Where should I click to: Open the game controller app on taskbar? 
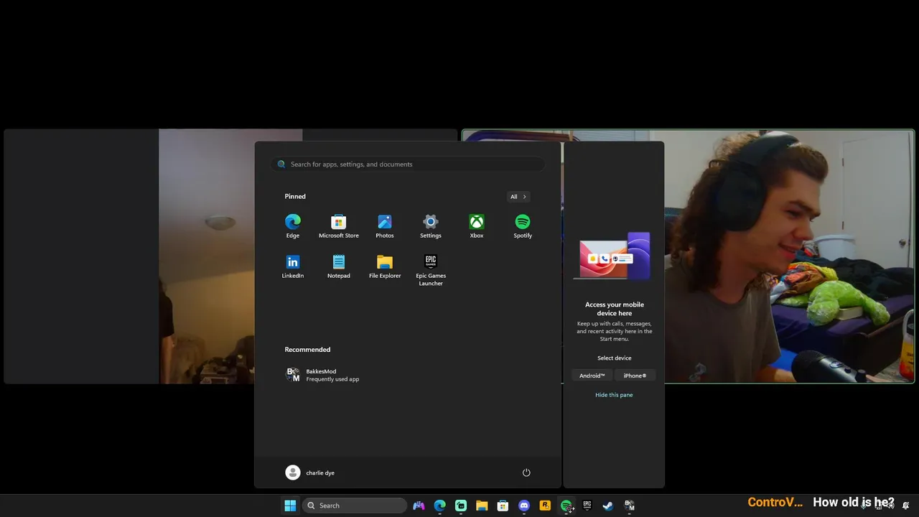pyautogui.click(x=419, y=506)
